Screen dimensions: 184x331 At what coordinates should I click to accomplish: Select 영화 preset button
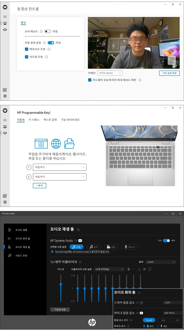[111, 247]
